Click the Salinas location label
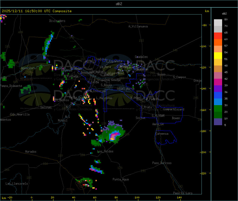This screenshot has height=201, width=238. tap(46, 107)
